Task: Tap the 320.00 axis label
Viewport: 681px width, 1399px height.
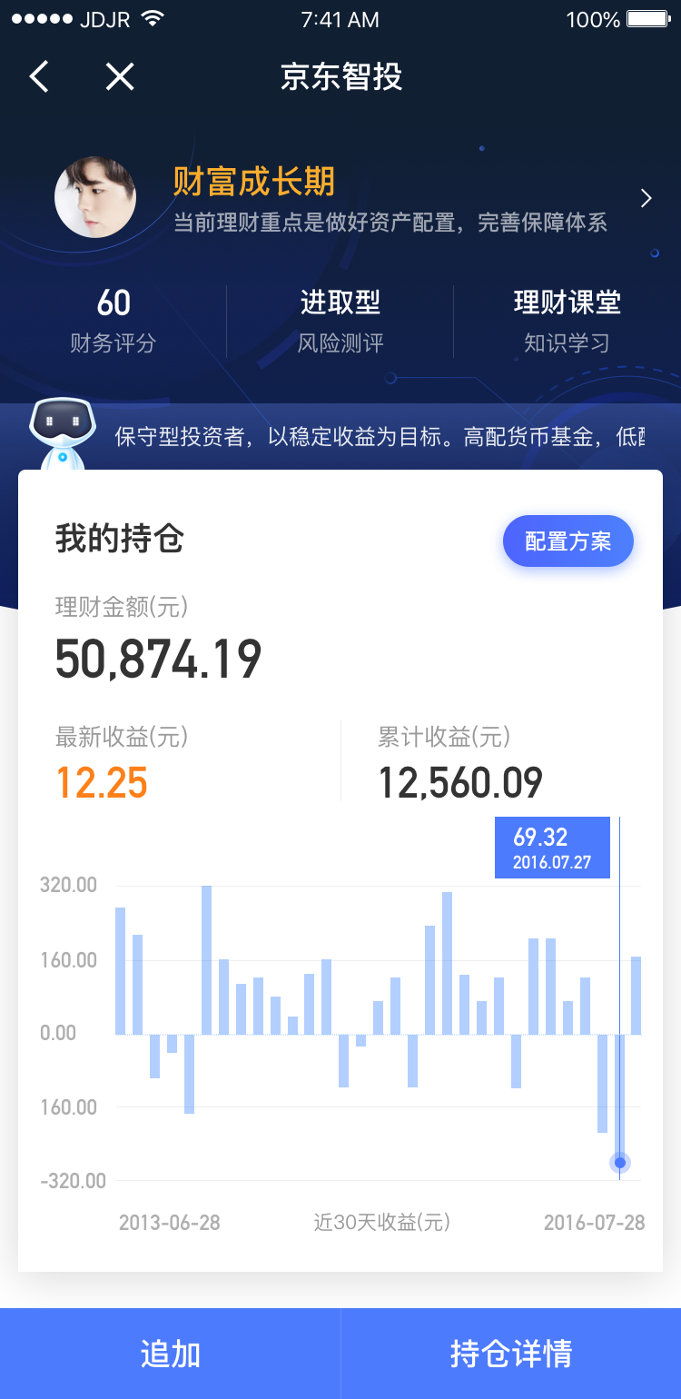Action: click(68, 886)
